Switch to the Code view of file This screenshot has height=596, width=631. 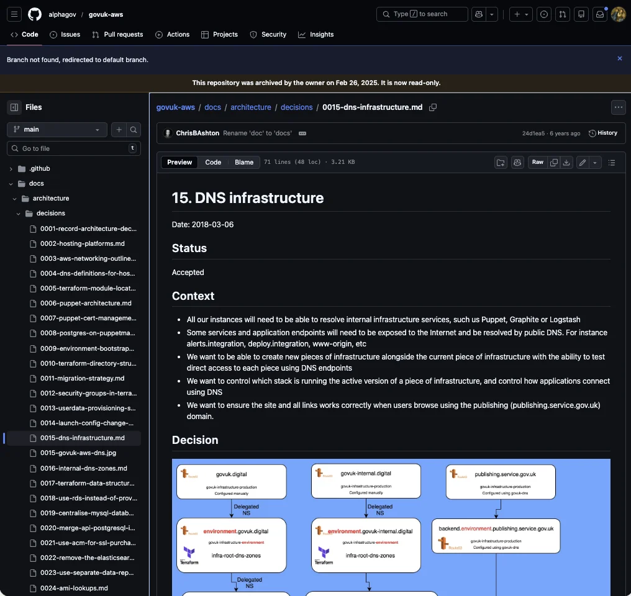click(213, 163)
